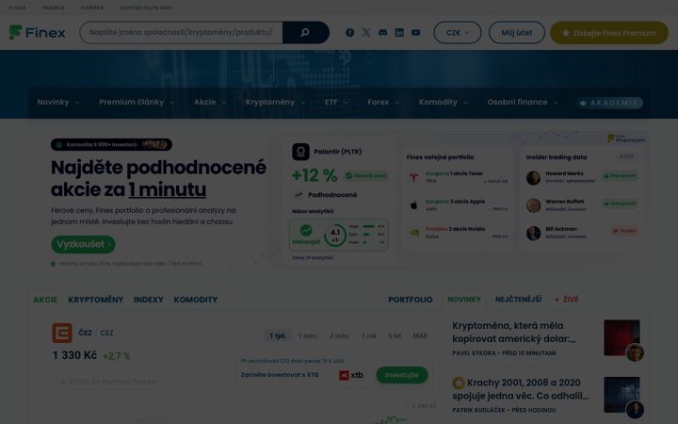Viewport: 678px width, 424px height.
Task: Switch to the NEJČTENĚJŠÍ news tab
Action: [x=519, y=300]
